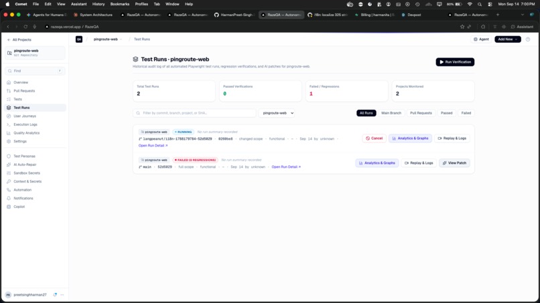Open the Profiles menu in menu bar

click(141, 4)
